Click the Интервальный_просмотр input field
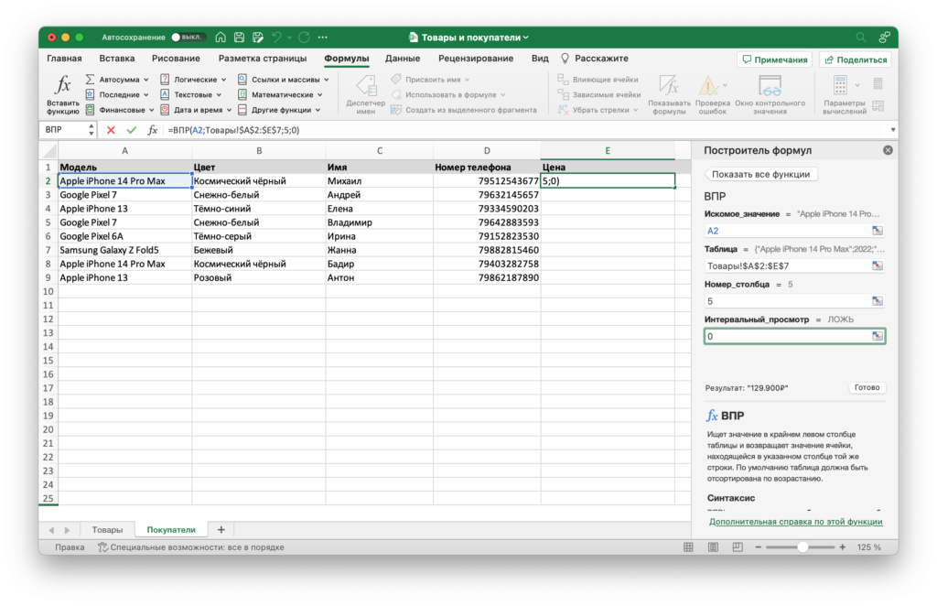The height and width of the screenshot is (606, 937). click(x=794, y=337)
